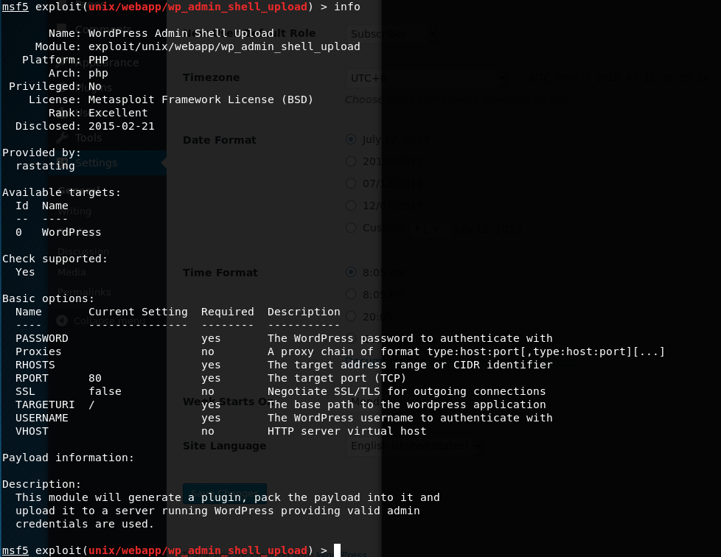
Task: Go to Media settings submenu
Action: pos(72,272)
